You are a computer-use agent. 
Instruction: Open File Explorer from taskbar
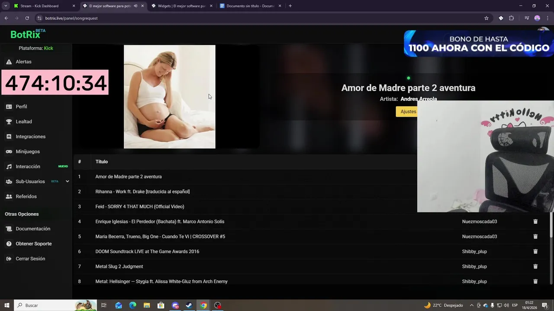tap(147, 305)
